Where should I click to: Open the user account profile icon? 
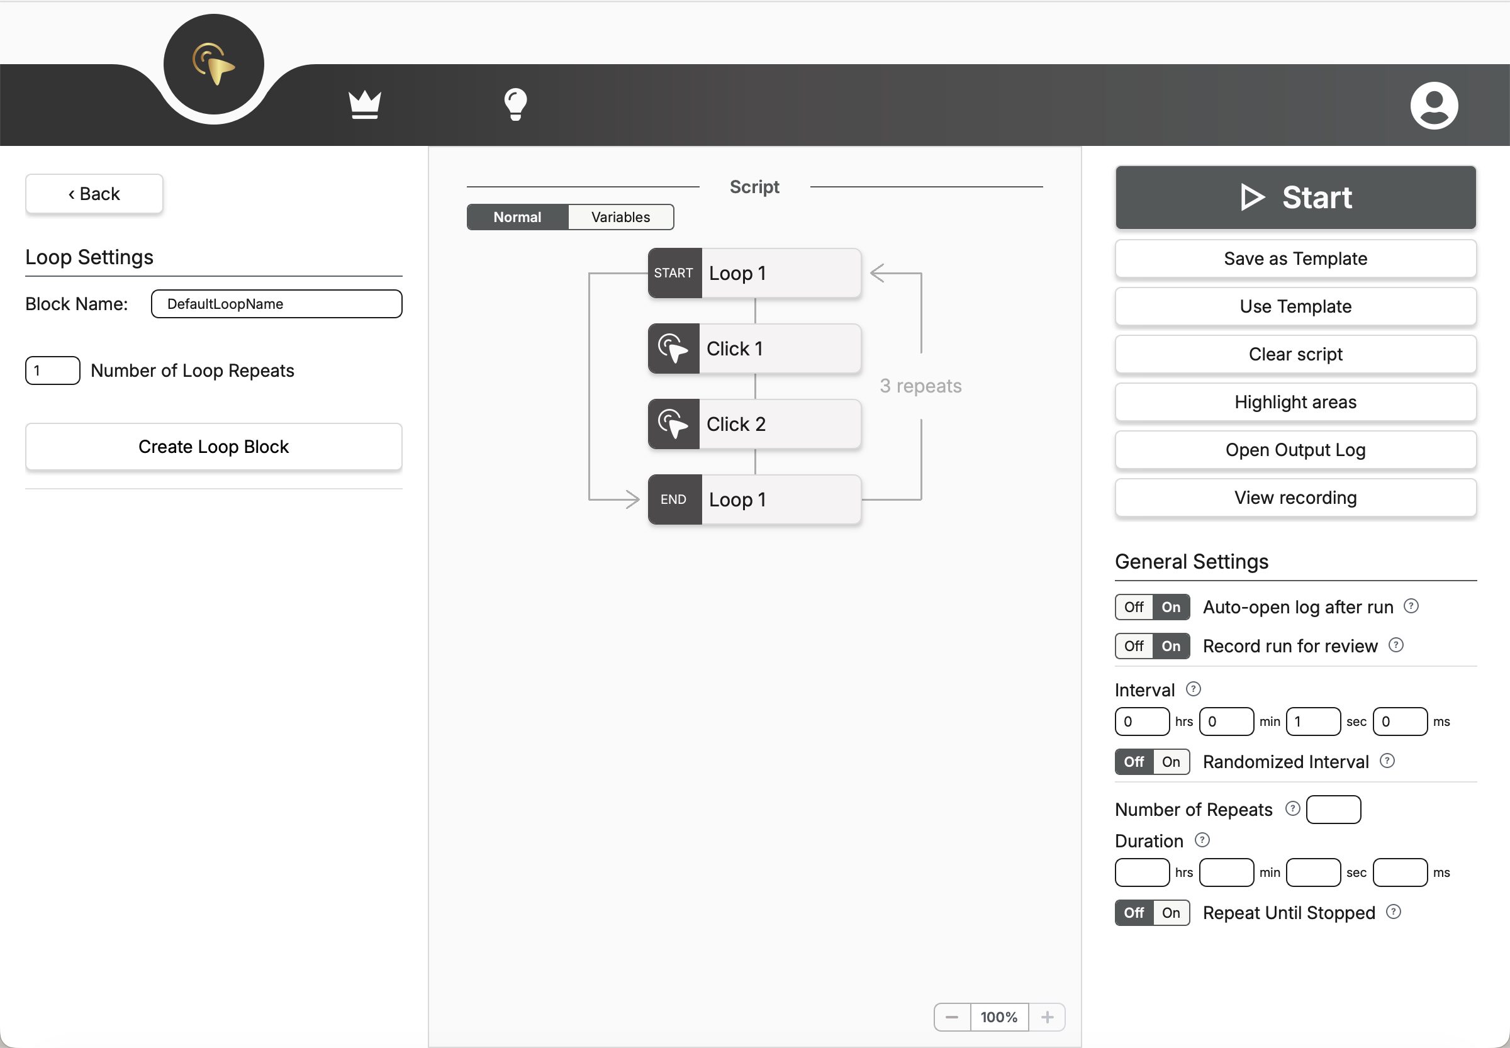[1434, 105]
